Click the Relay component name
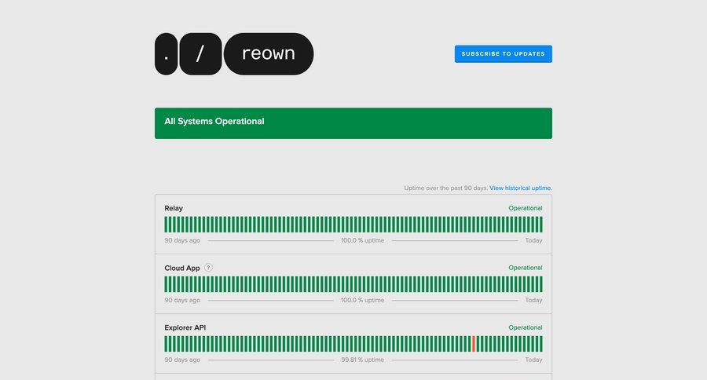 (174, 208)
